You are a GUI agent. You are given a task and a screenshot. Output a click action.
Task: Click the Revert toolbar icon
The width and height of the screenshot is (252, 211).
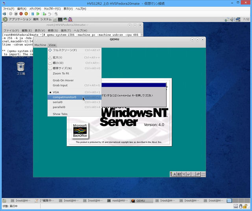(50, 14)
